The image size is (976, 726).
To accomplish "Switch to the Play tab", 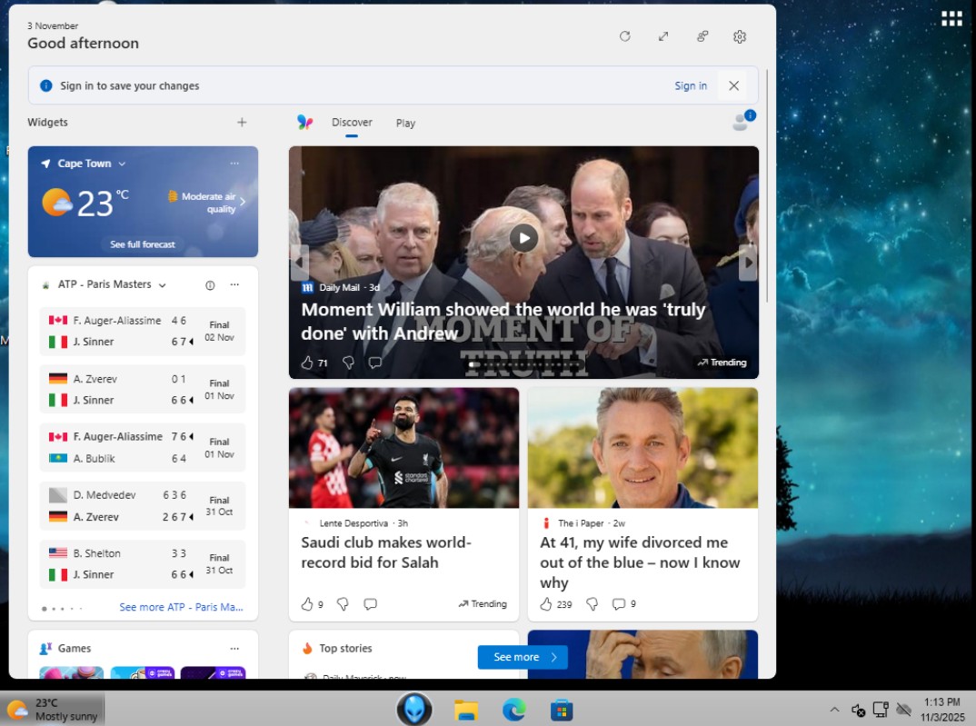I will click(x=405, y=124).
